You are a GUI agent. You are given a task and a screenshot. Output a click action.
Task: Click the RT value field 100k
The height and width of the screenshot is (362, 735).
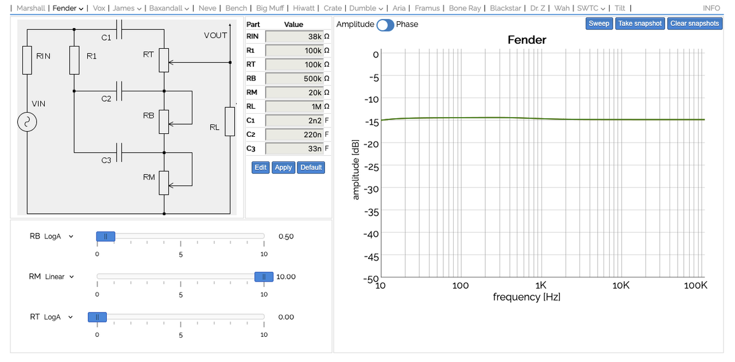[x=294, y=64]
